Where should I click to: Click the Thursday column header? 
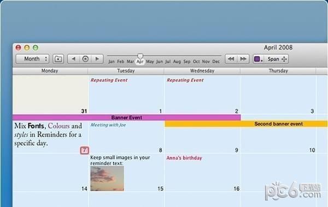point(278,71)
